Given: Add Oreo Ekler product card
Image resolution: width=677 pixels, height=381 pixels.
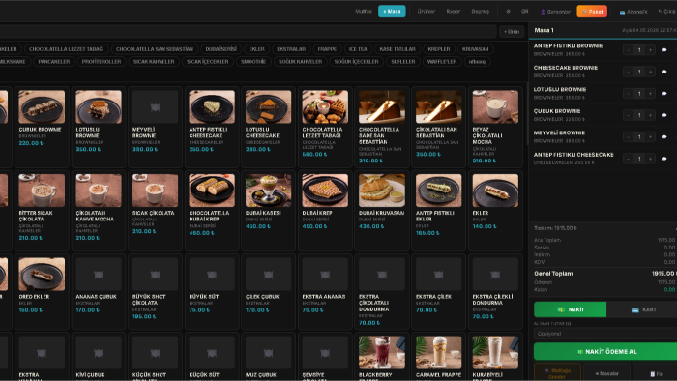Looking at the screenshot, I should (x=42, y=291).
